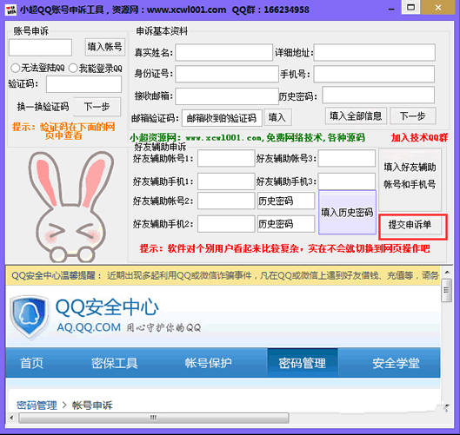Click the 加入技术QQ群 red link
The image size is (460, 435).
click(419, 137)
